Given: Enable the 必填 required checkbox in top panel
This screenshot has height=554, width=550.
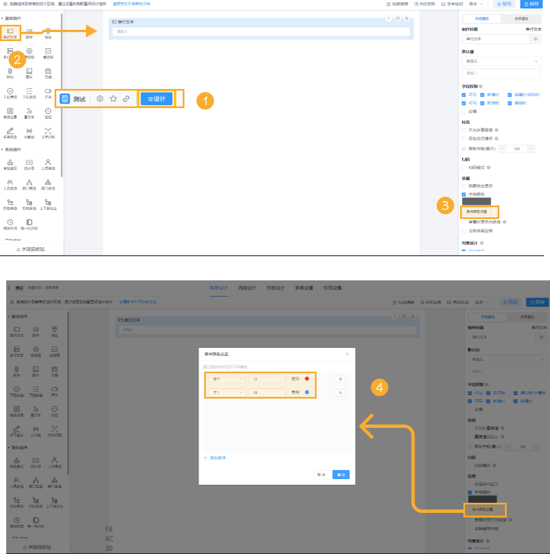Looking at the screenshot, I should point(464,111).
